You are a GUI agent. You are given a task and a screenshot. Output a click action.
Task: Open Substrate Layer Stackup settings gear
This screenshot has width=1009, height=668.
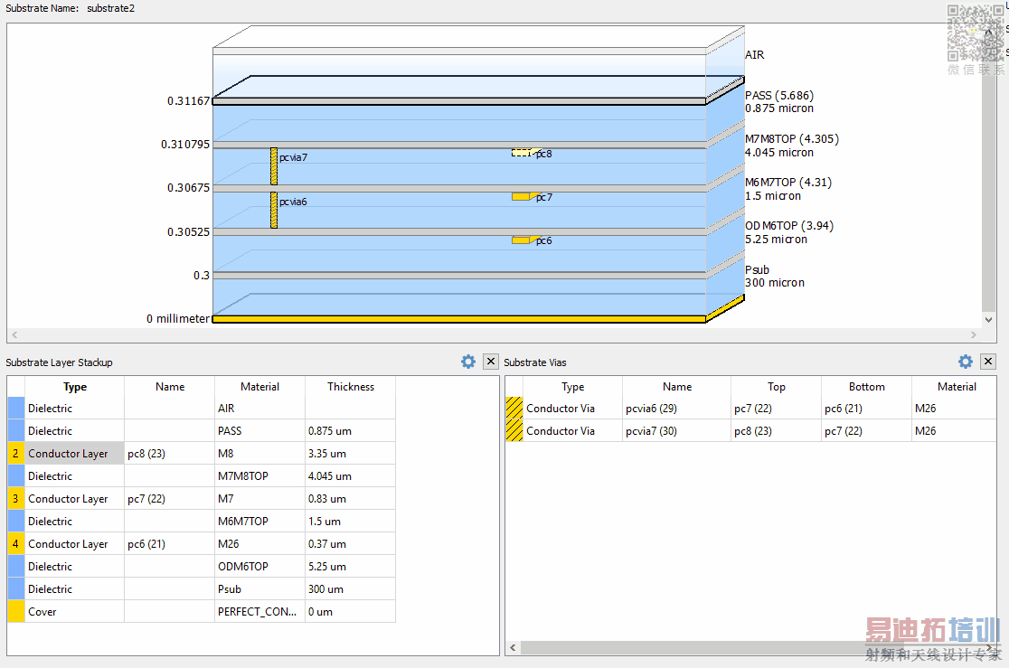point(467,362)
